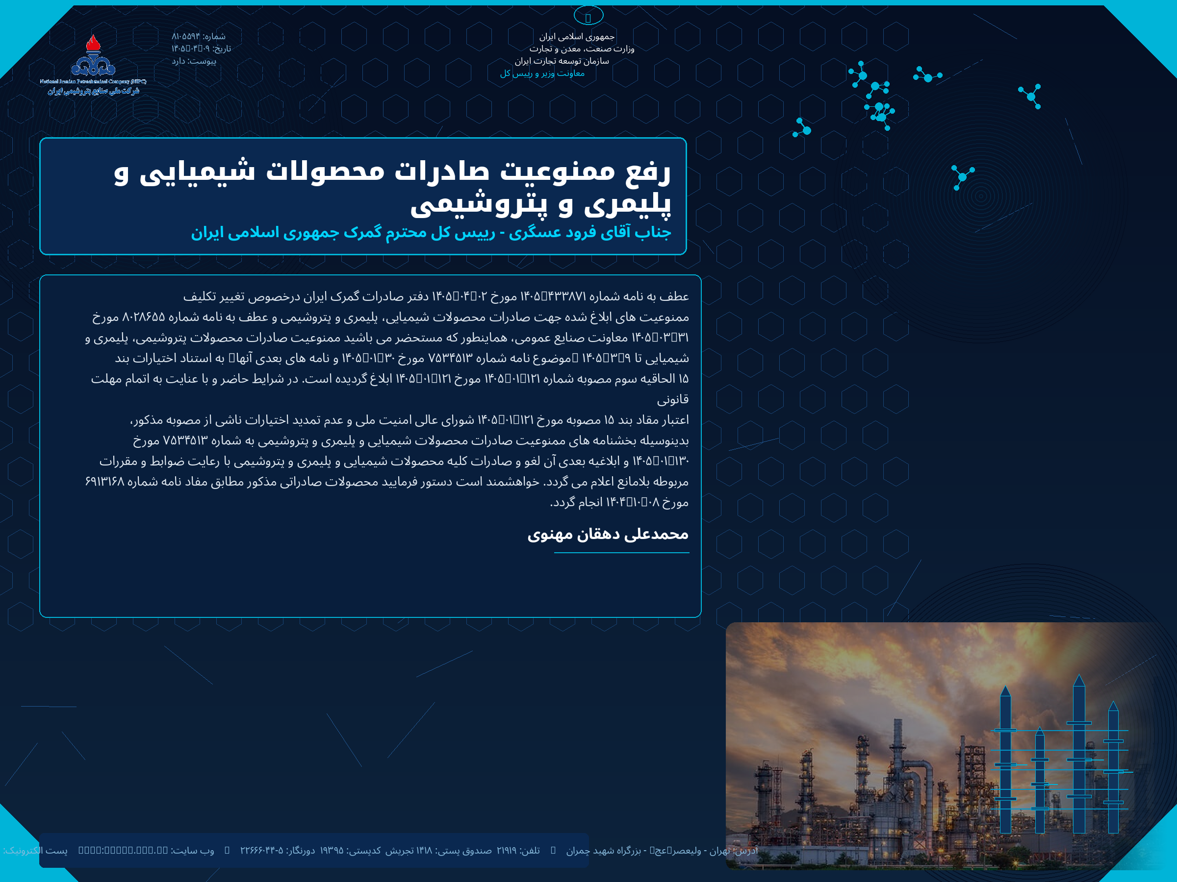Click the tallest blue tower illustration

click(1079, 754)
